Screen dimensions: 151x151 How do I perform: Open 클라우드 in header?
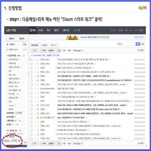(x=66, y=30)
